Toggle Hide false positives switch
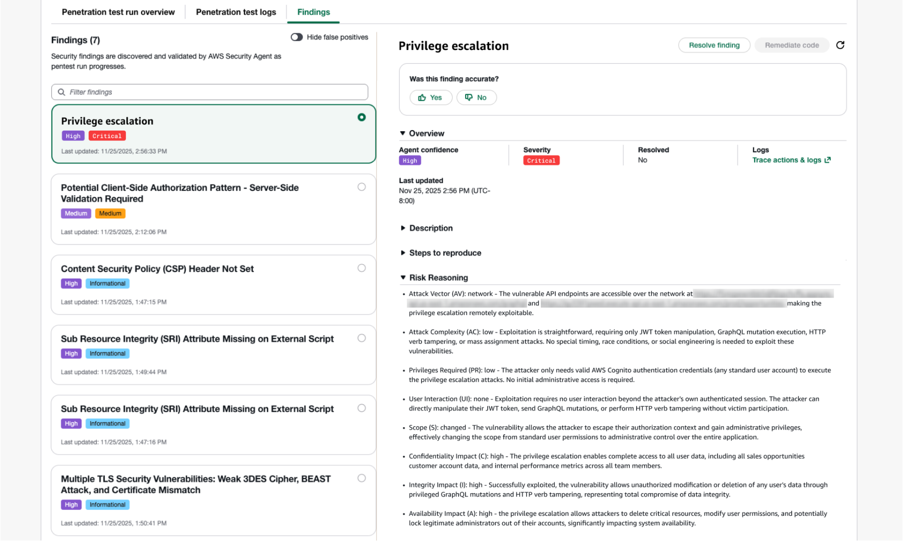This screenshot has height=541, width=903. [x=296, y=37]
